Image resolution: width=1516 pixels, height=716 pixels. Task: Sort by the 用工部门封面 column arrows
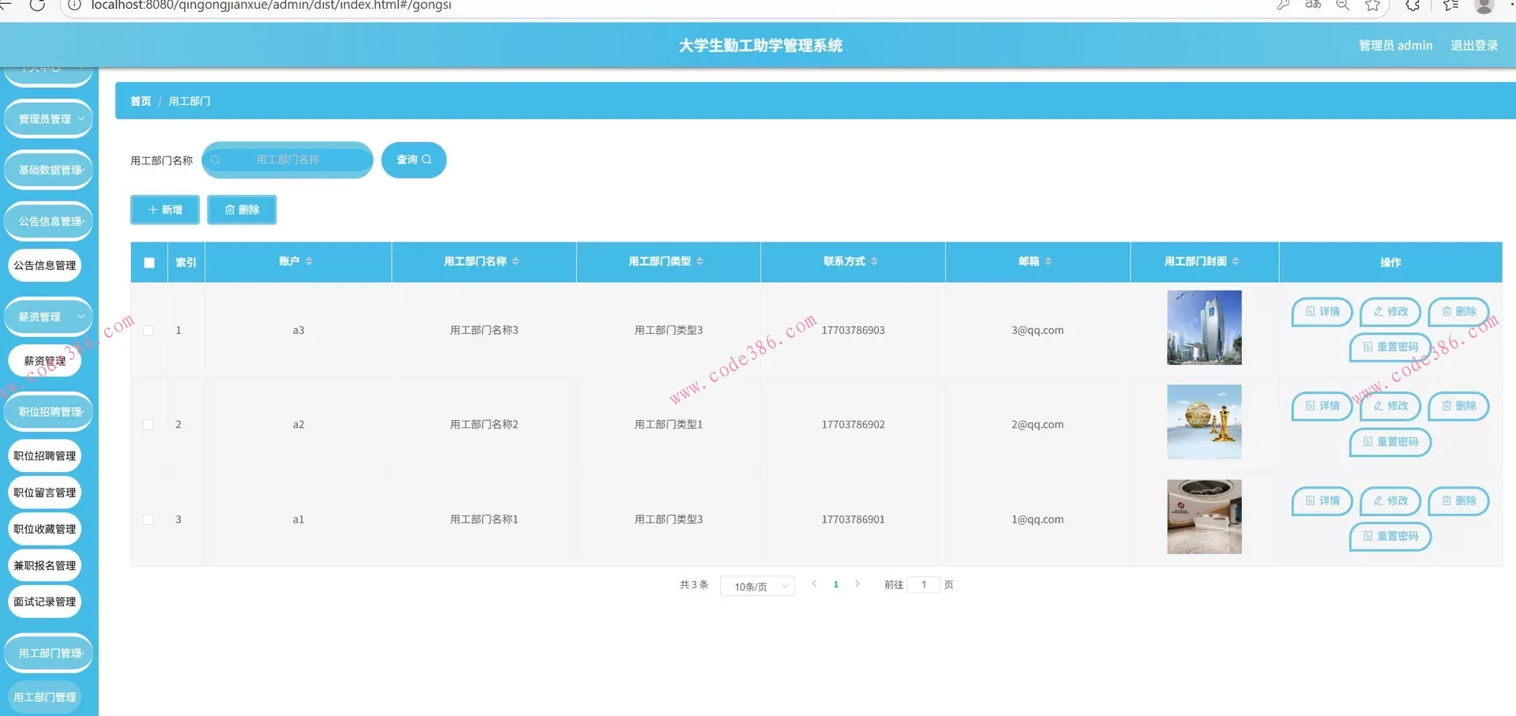[1236, 261]
